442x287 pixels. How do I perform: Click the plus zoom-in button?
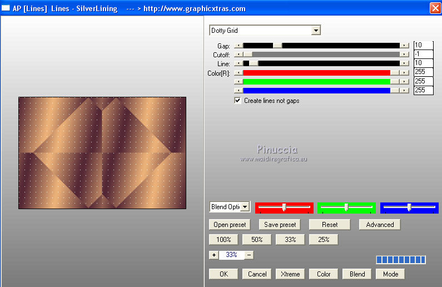(x=214, y=255)
